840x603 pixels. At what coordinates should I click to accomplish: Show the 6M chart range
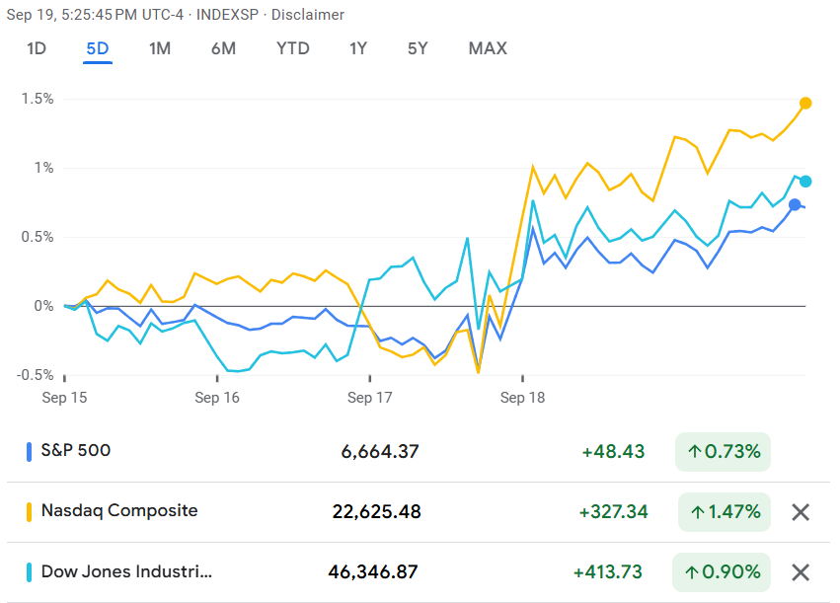223,48
